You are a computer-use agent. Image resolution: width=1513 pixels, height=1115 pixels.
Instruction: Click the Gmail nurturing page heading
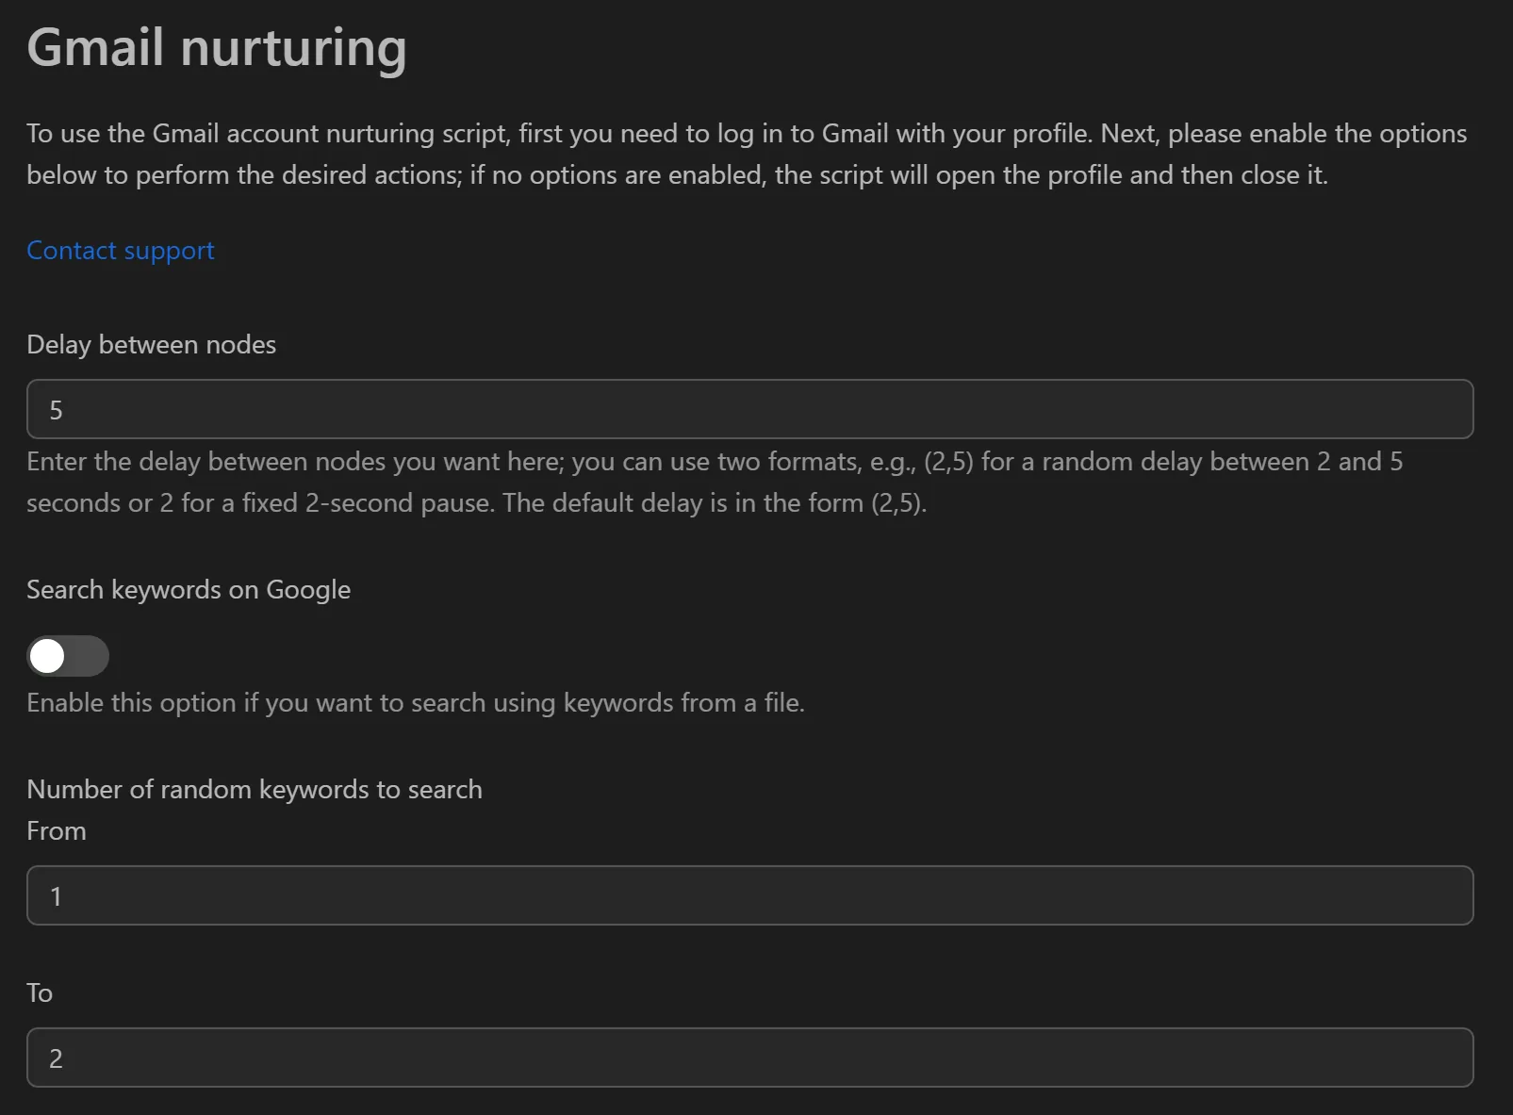pyautogui.click(x=217, y=47)
